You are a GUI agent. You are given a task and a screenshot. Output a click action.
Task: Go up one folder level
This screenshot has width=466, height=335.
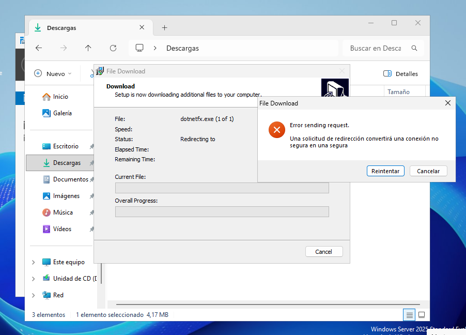pos(88,48)
